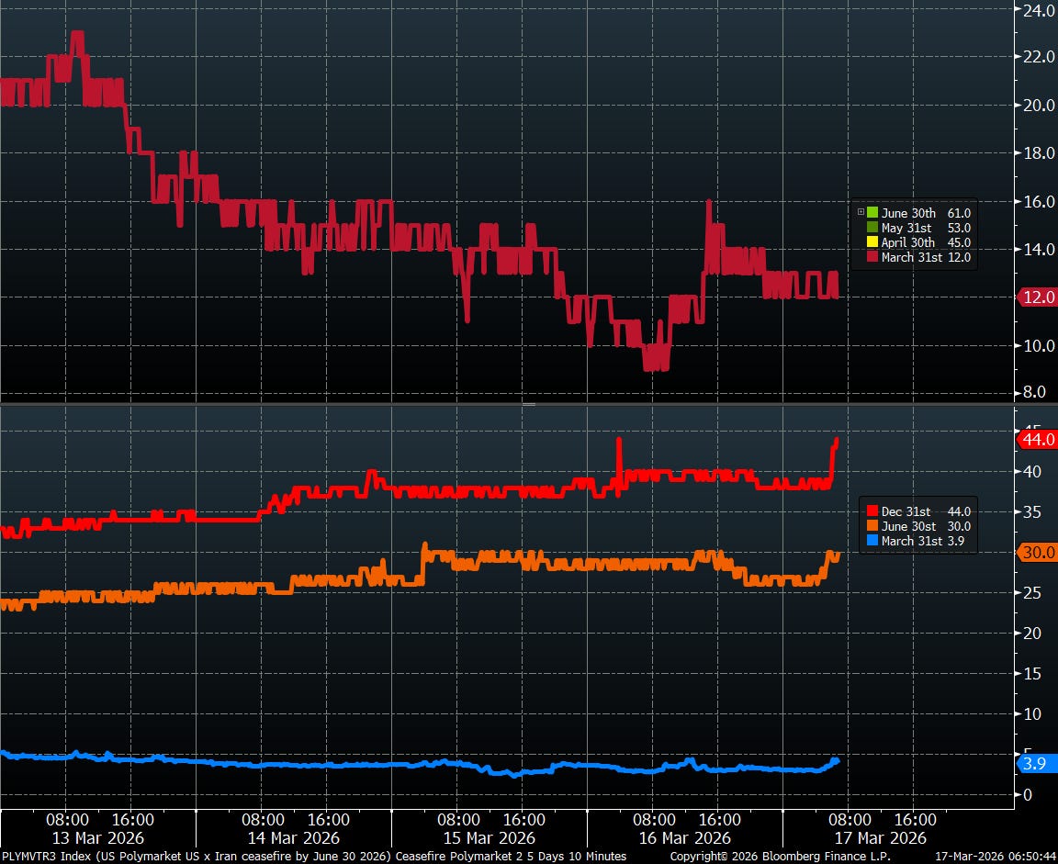The image size is (1058, 864).
Task: Select the 'June 30th' legend label
Action: 908,213
